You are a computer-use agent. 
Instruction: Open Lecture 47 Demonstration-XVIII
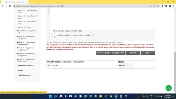[28, 11]
